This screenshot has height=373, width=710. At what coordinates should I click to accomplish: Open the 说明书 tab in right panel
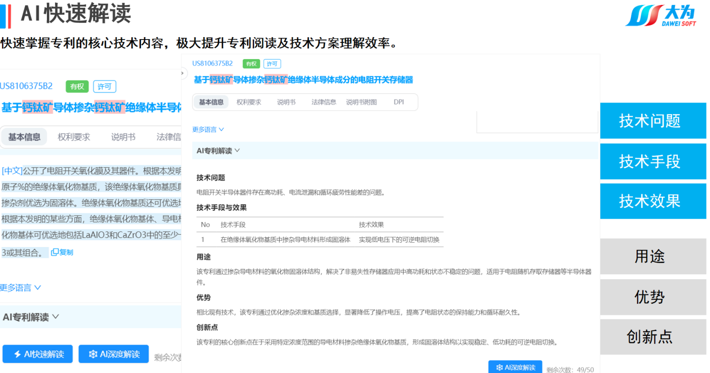click(x=286, y=102)
